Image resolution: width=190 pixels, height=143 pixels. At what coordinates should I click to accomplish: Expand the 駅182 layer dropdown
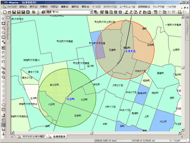(x=91, y=12)
